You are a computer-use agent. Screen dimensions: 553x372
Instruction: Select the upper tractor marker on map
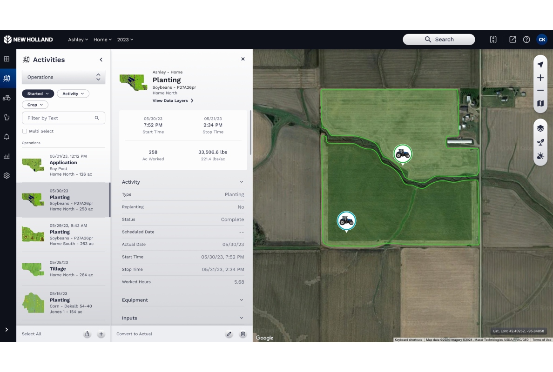tap(403, 154)
